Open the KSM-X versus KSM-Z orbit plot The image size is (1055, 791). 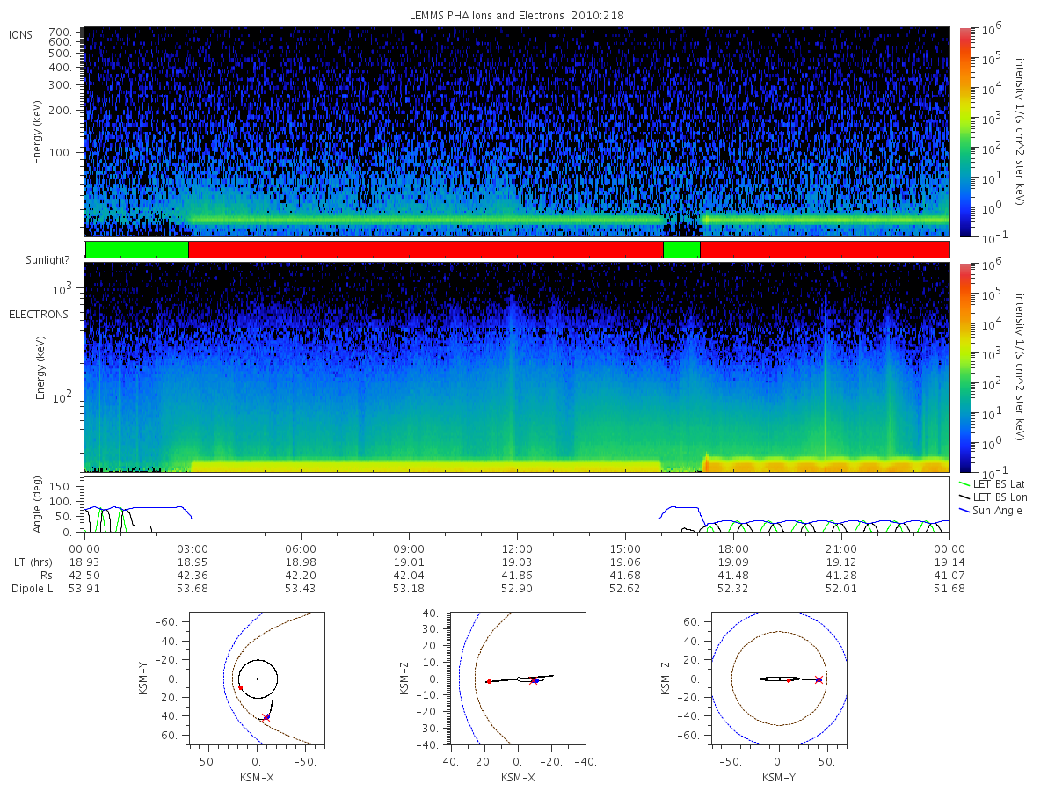pos(518,679)
